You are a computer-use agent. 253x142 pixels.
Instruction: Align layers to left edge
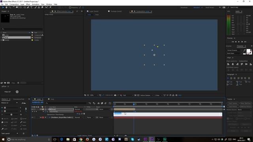point(228,64)
